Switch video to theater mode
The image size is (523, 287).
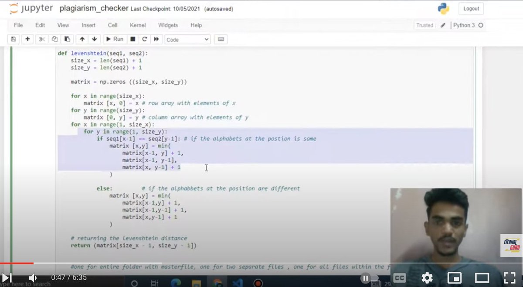click(482, 278)
